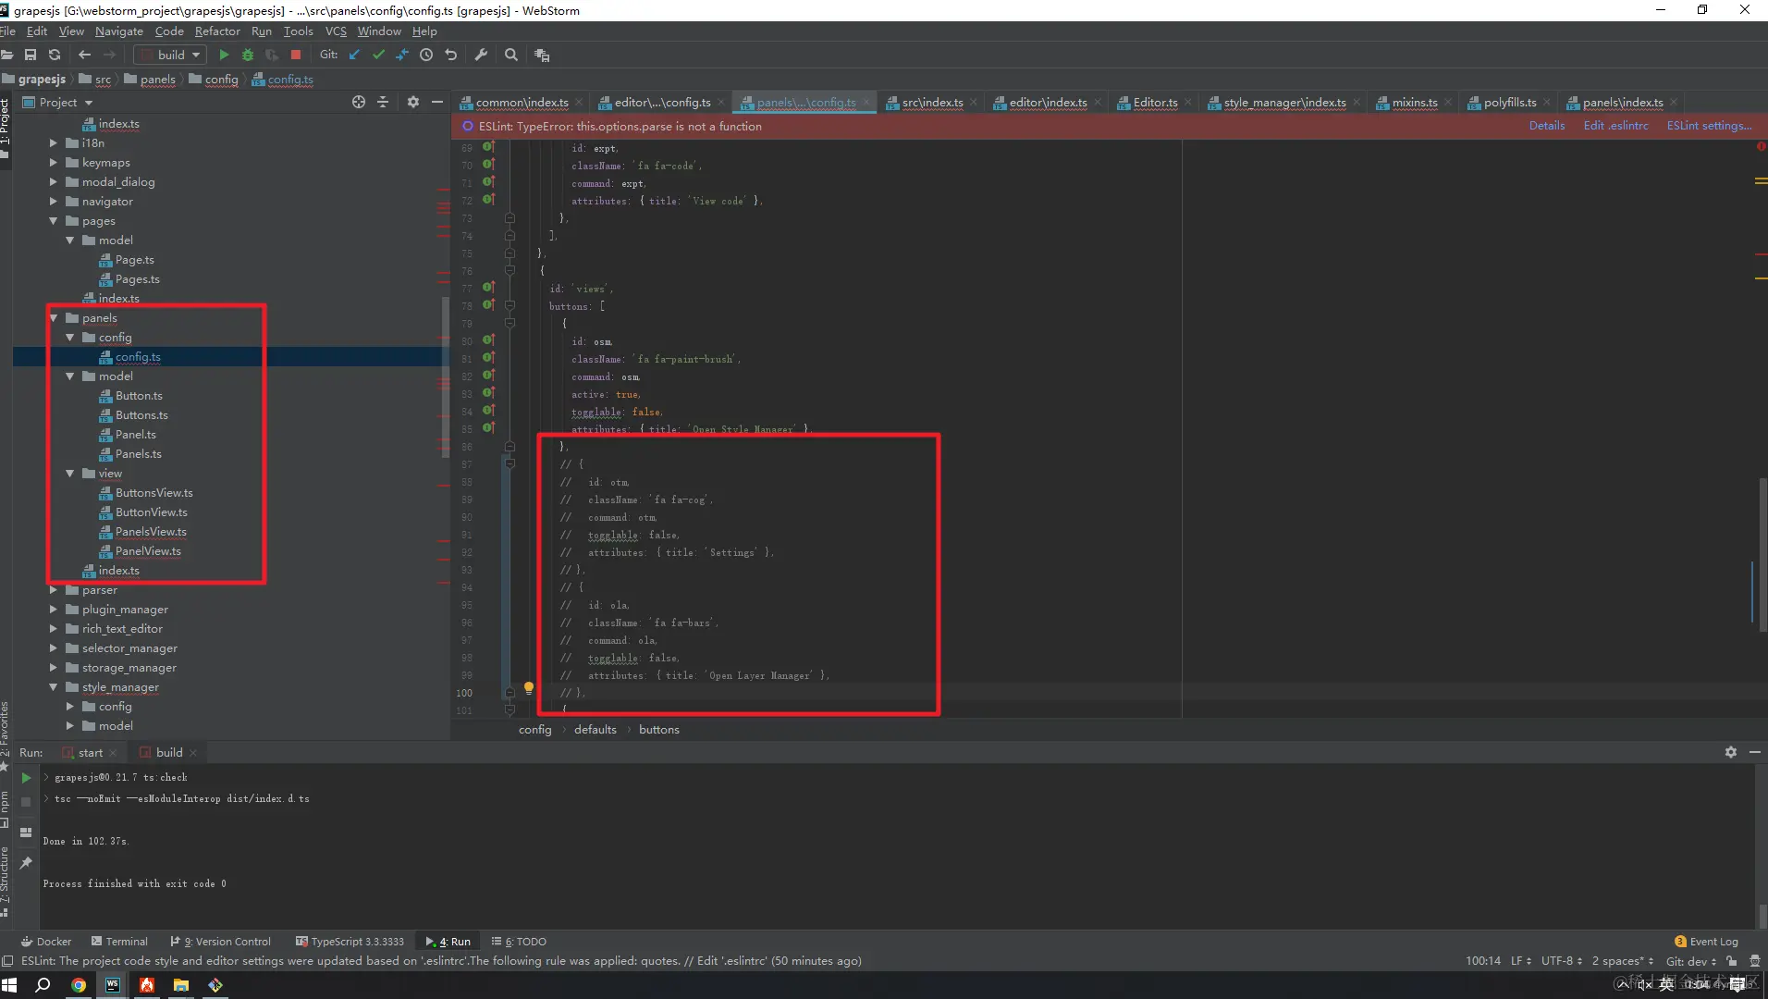
Task: Expand the i18n folder
Action: tap(54, 143)
